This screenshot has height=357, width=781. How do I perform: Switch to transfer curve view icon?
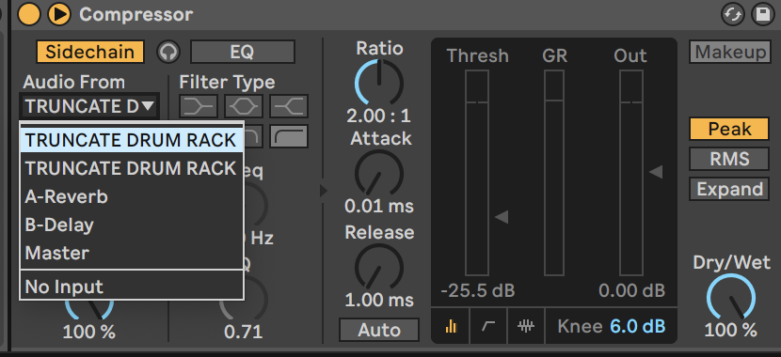(488, 326)
